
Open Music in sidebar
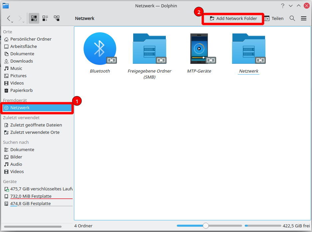click(x=37, y=69)
